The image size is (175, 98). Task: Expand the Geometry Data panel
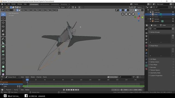pyautogui.click(x=155, y=73)
